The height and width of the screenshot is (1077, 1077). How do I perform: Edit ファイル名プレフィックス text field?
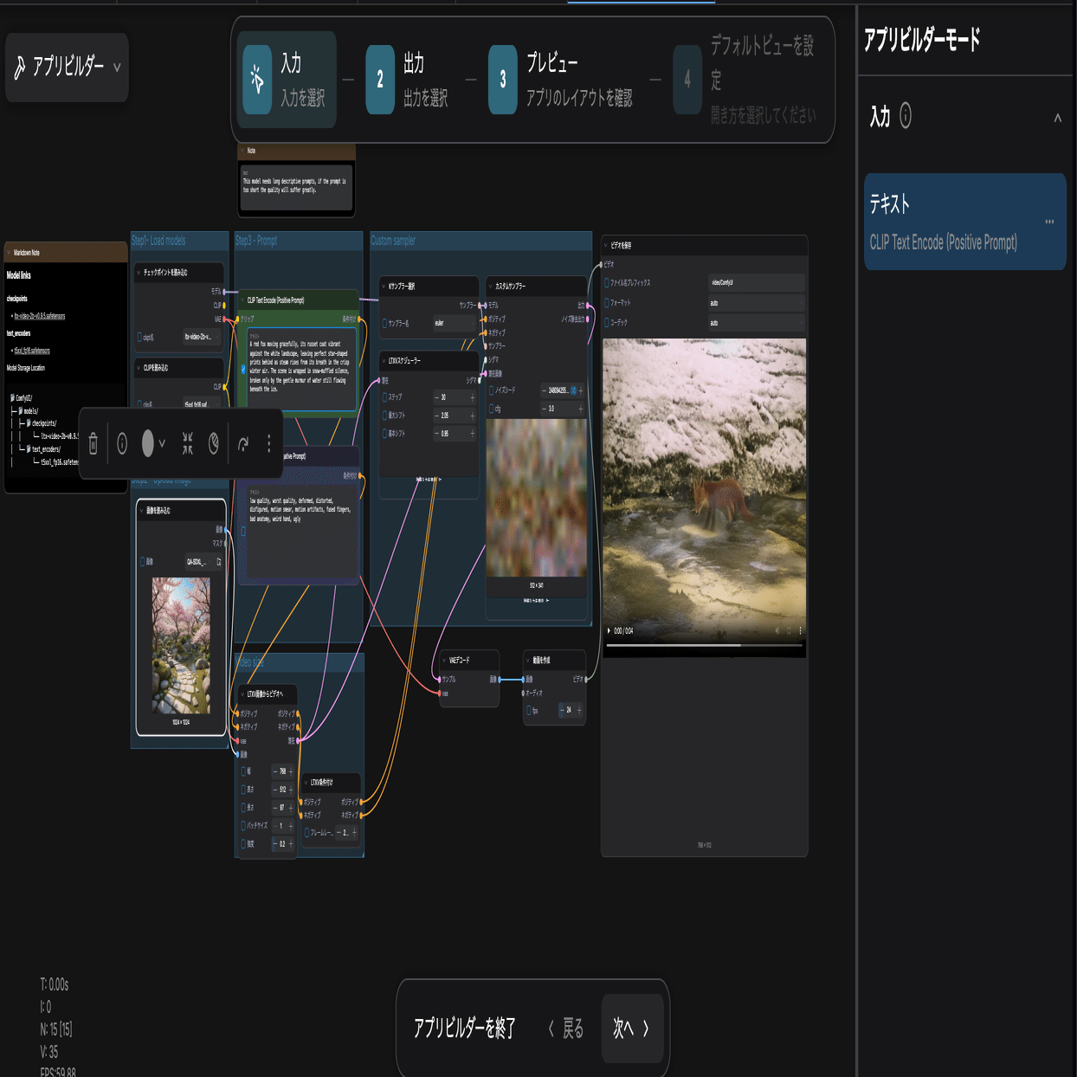pyautogui.click(x=757, y=283)
